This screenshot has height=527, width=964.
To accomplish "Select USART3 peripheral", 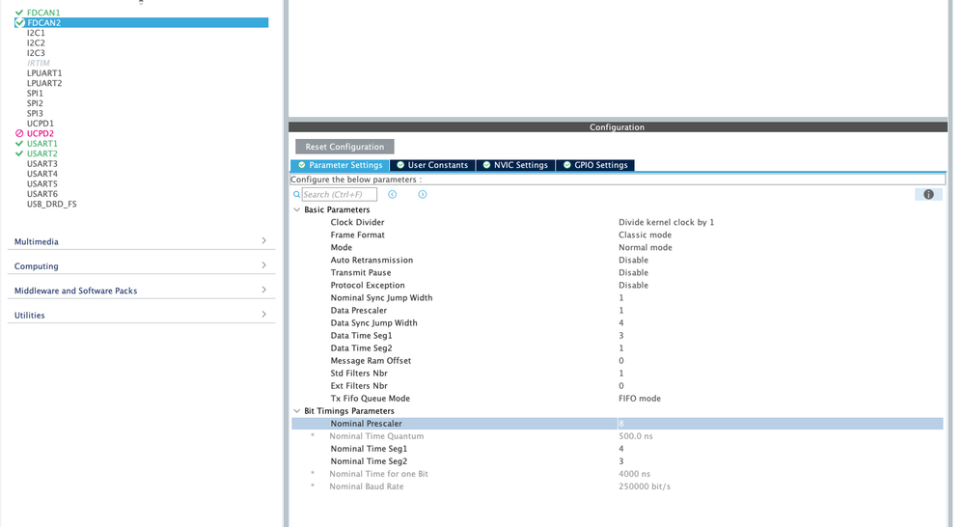I will tap(41, 163).
